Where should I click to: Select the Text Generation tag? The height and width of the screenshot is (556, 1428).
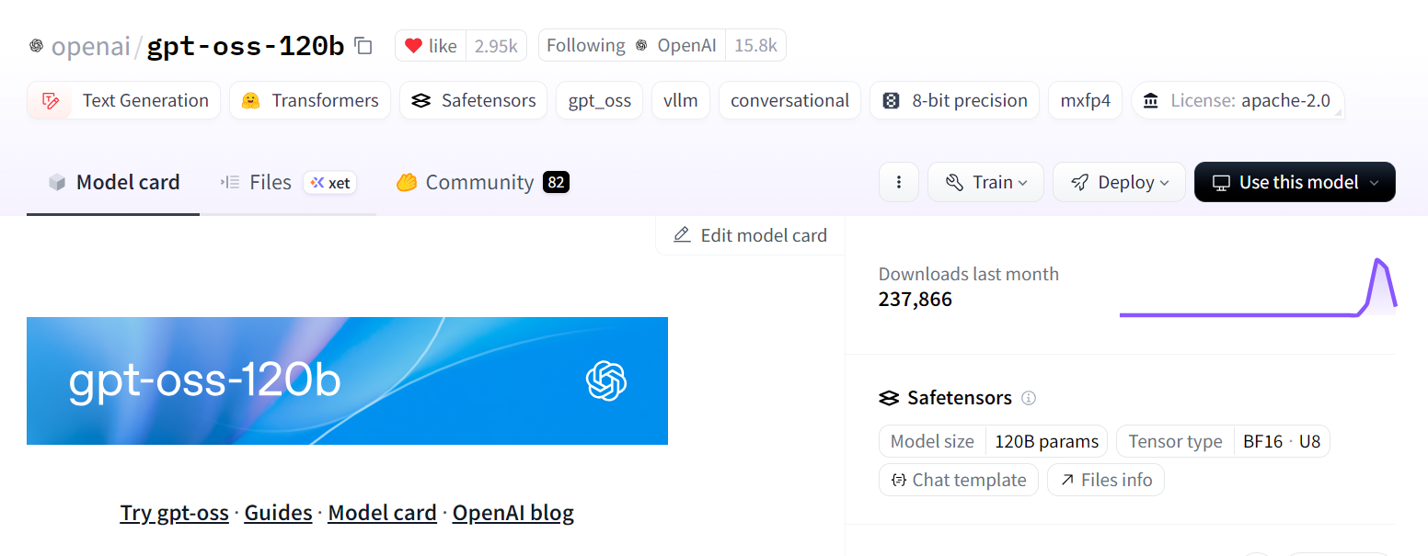point(124,101)
